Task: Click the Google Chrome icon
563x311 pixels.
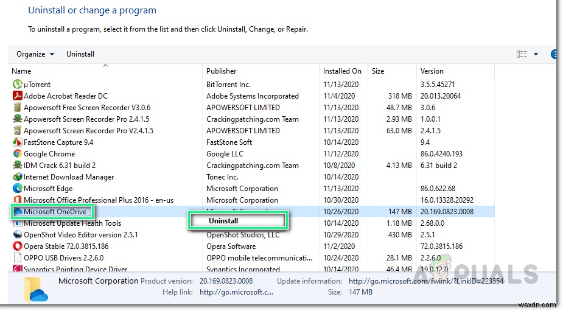Action: coord(17,154)
